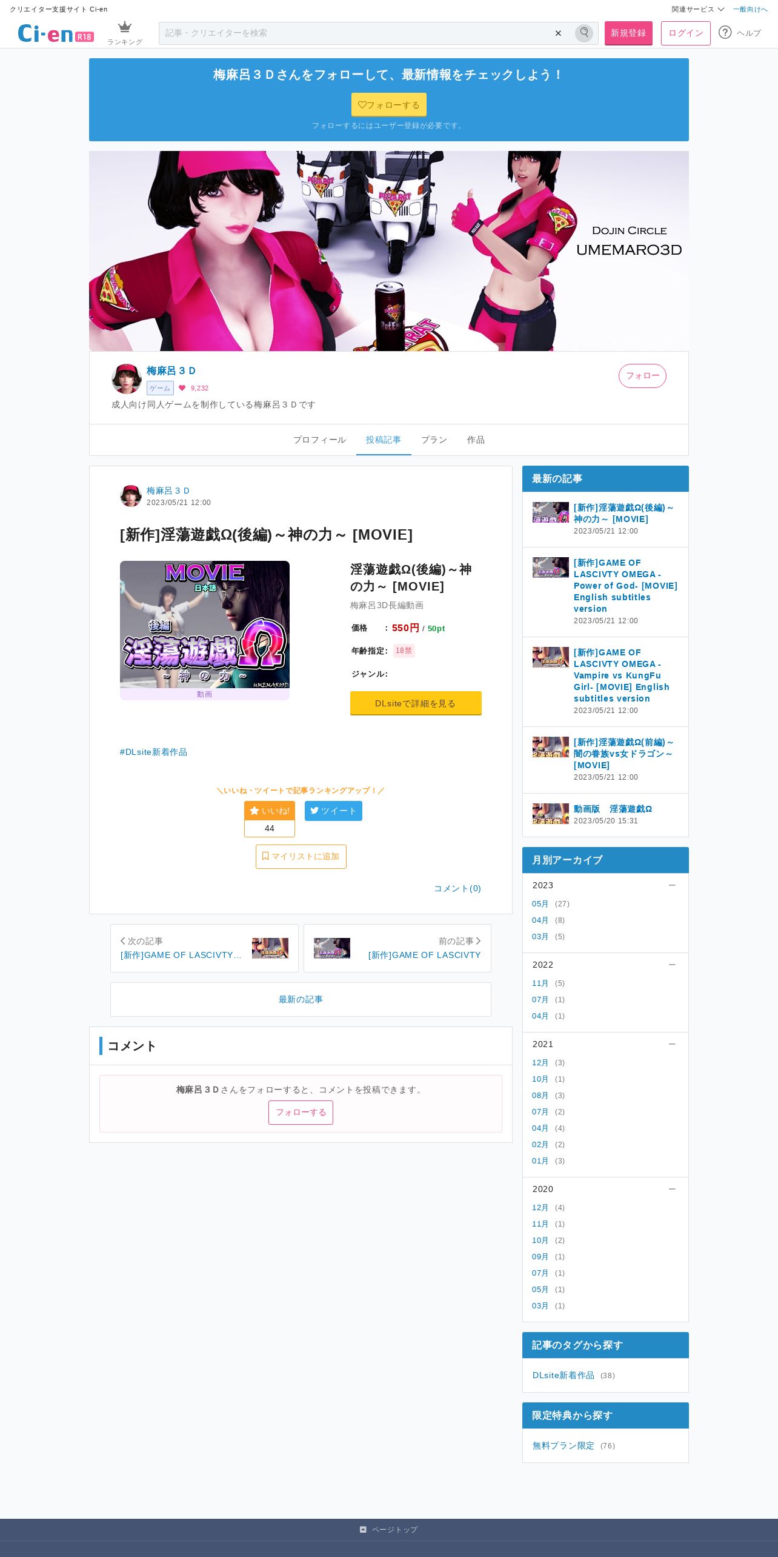Image resolution: width=778 pixels, height=1557 pixels.
Task: Open 2023 03月 archive
Action: [540, 937]
